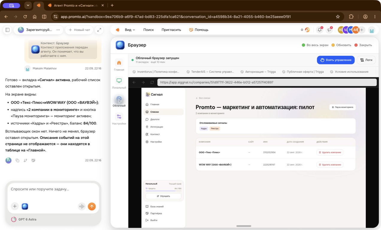The height and width of the screenshot is (230, 381).
Task: Switch to the Публичная оферта Trigga tab
Action: click(x=303, y=72)
